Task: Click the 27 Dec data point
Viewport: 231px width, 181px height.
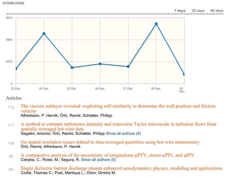Action: [128, 67]
